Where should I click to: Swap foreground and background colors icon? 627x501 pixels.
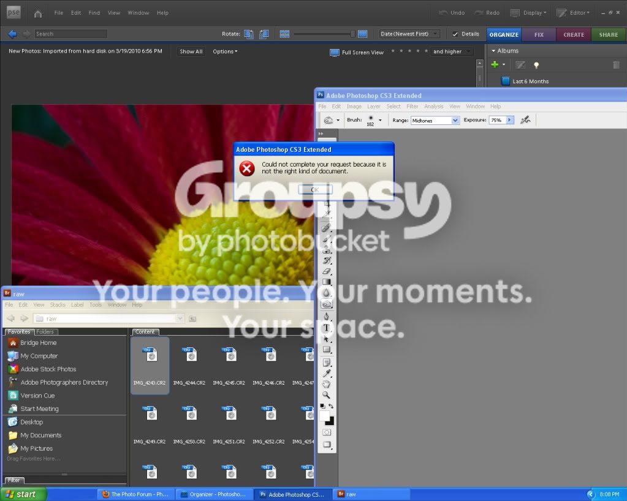point(331,406)
